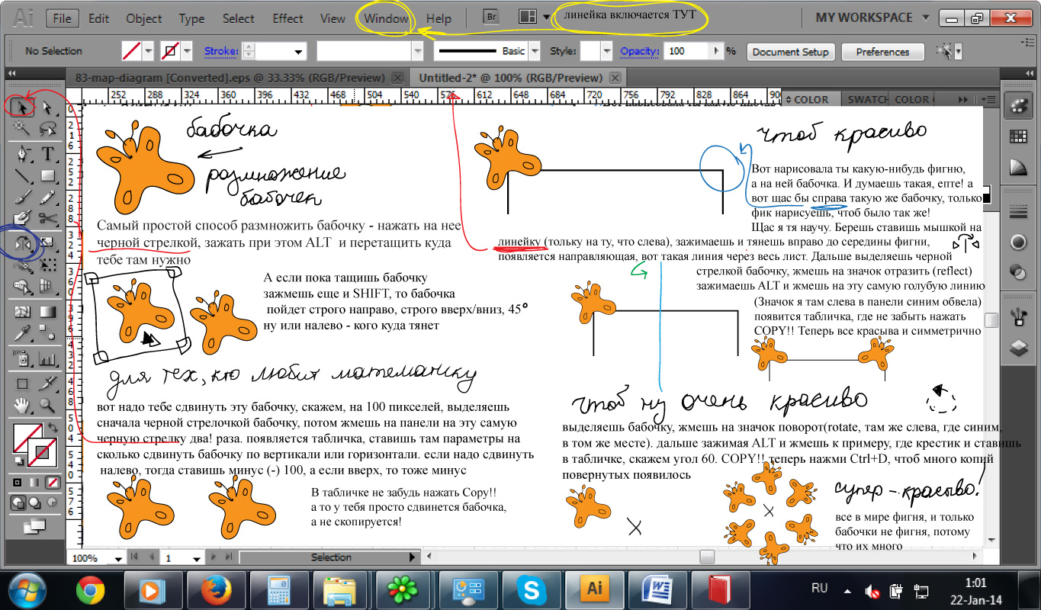Click the Document Setup button

790,52
